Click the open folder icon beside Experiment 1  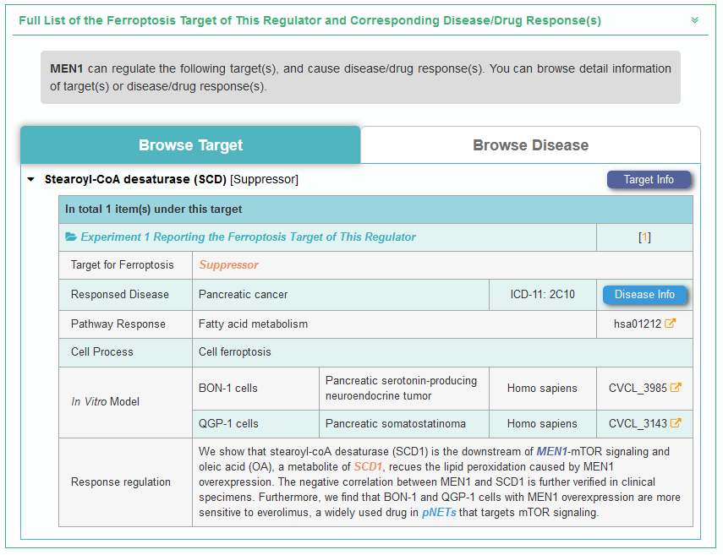(71, 237)
